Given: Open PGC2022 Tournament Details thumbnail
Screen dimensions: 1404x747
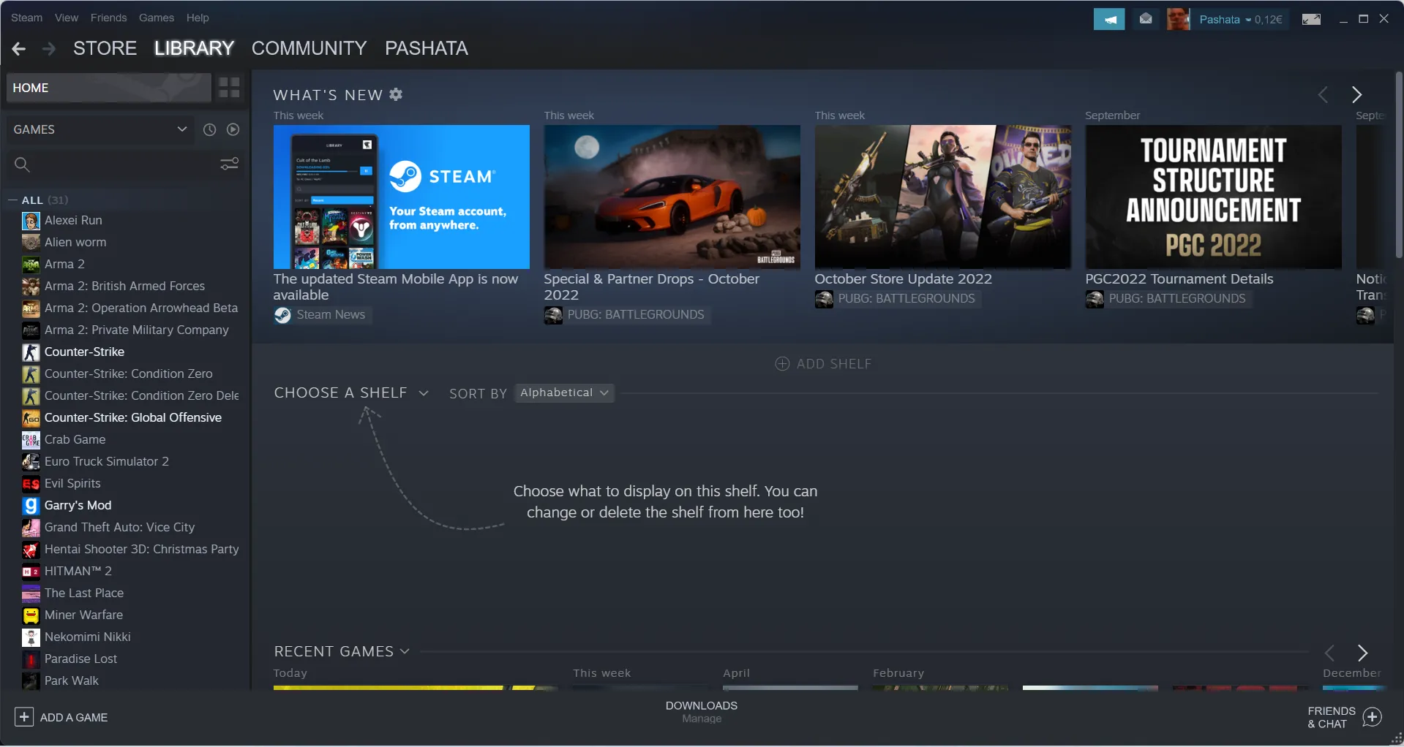Looking at the screenshot, I should 1214,197.
